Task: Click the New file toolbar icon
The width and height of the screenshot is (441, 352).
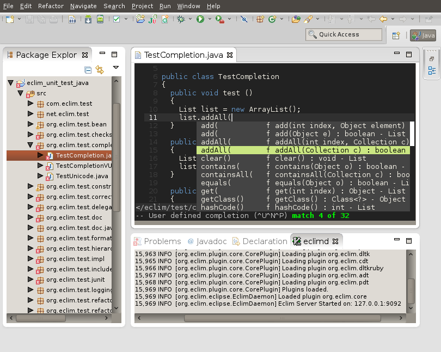Action: coord(10,19)
